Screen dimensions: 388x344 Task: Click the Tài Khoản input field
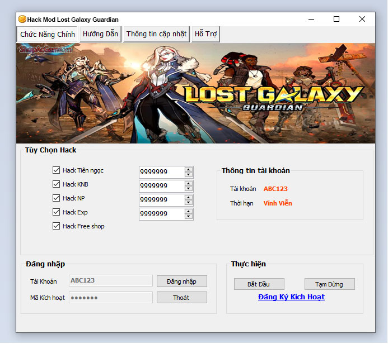tap(111, 281)
